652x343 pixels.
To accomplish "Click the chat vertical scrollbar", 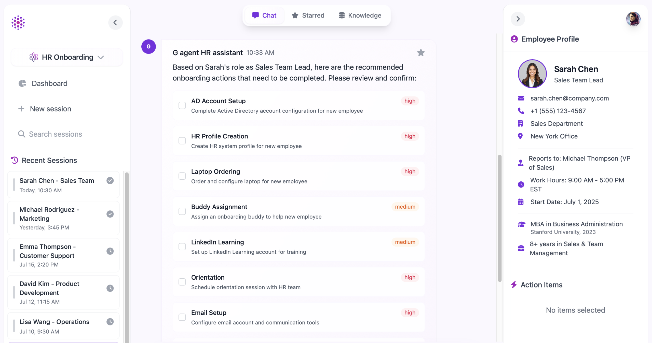I will [499, 218].
